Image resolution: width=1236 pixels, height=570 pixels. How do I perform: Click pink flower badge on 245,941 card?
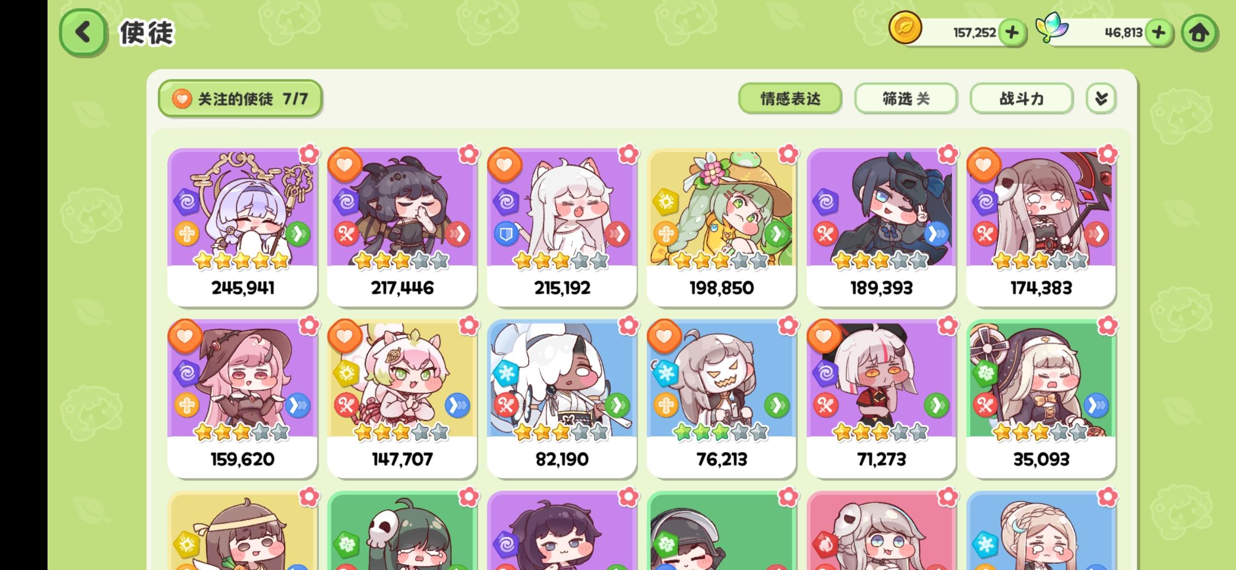tap(309, 154)
